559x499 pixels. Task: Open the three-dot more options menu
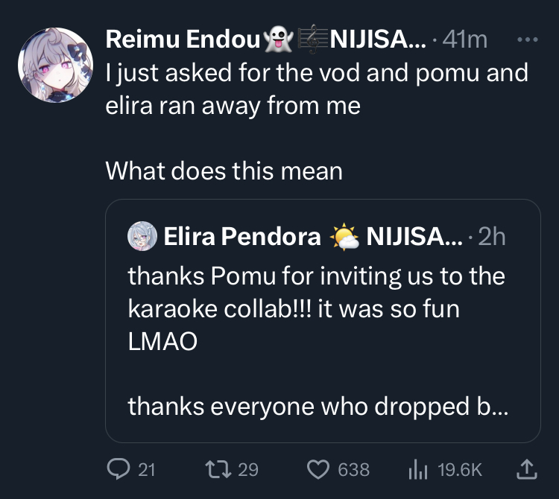pyautogui.click(x=526, y=39)
